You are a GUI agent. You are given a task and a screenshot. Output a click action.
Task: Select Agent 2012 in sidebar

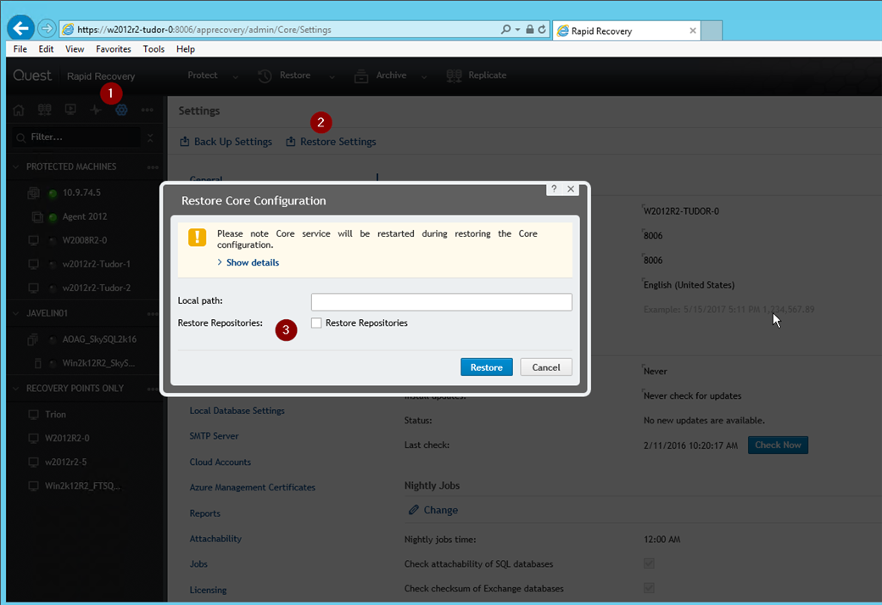[x=84, y=216]
